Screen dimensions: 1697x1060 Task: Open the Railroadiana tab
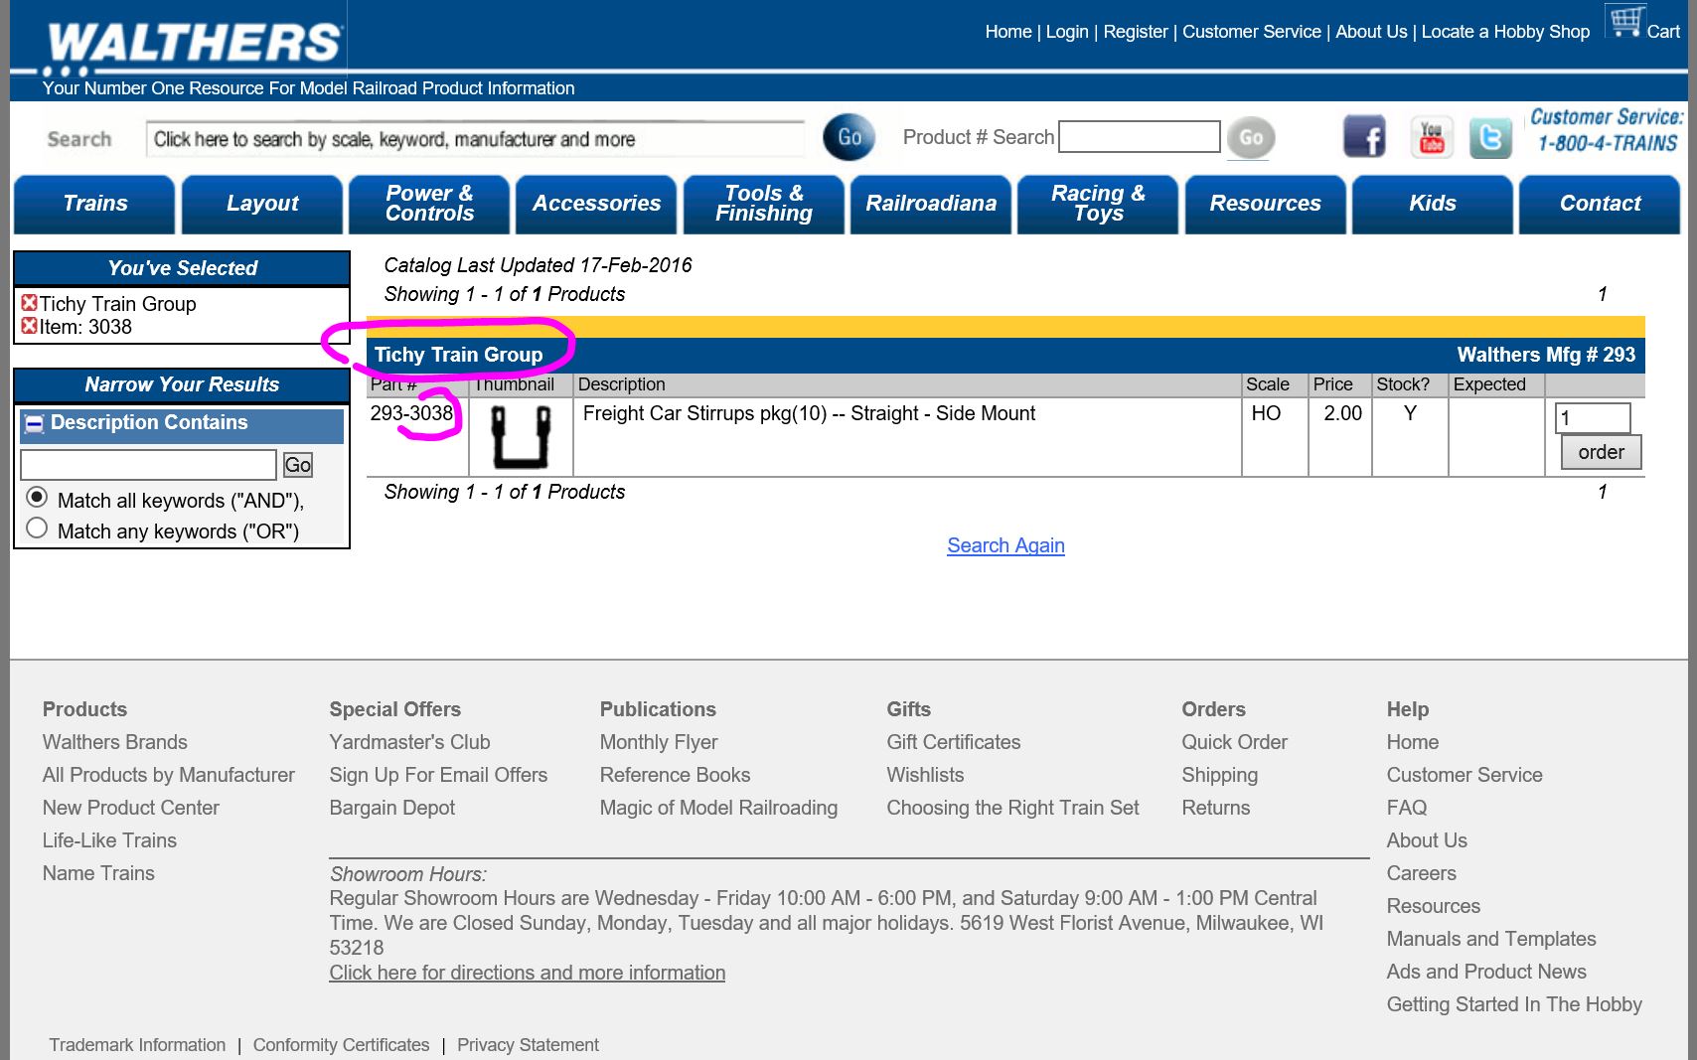(931, 204)
